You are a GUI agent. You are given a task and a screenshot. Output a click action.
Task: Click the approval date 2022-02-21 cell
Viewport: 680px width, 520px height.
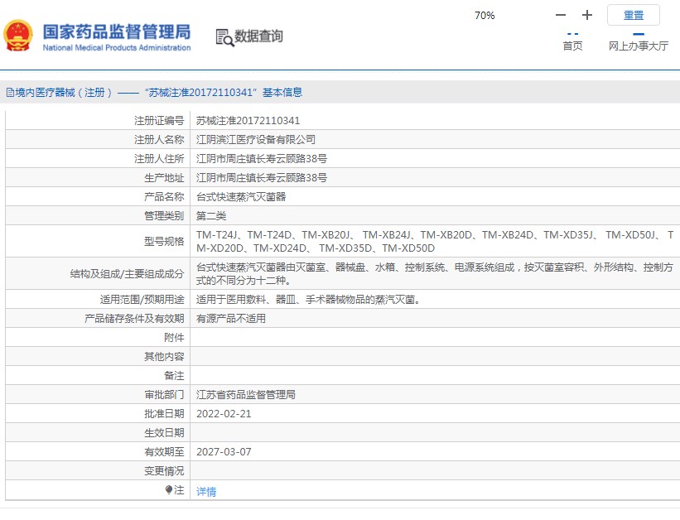[223, 413]
